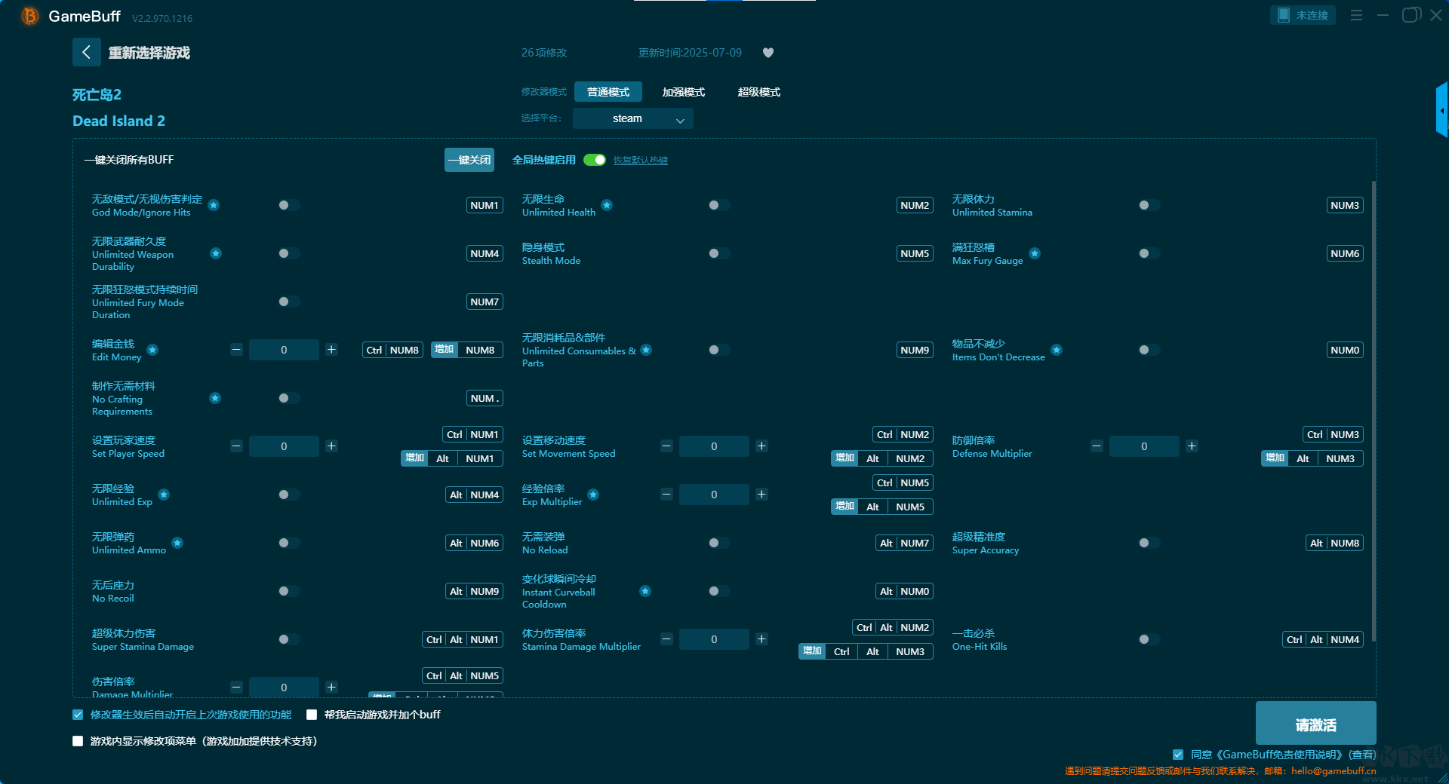
Task: Check the 游戏内显示修改项菜单 checkbox
Action: point(78,741)
